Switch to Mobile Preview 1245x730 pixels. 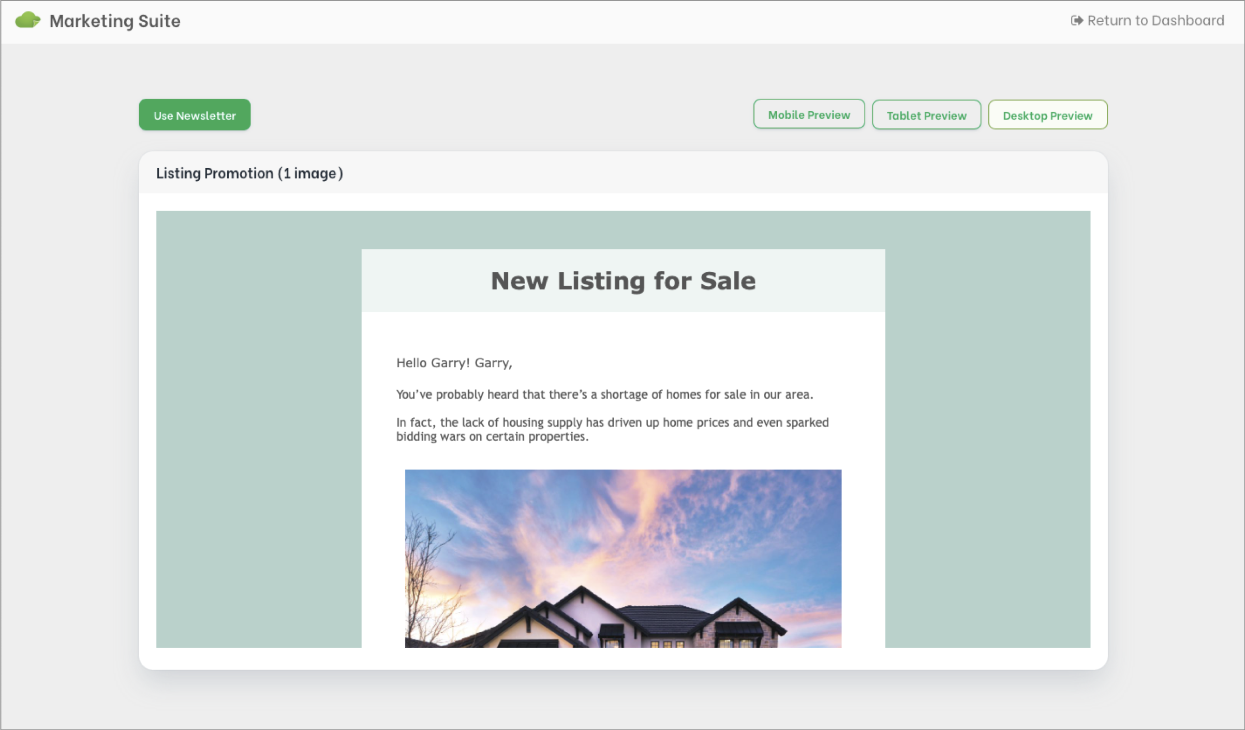(808, 114)
